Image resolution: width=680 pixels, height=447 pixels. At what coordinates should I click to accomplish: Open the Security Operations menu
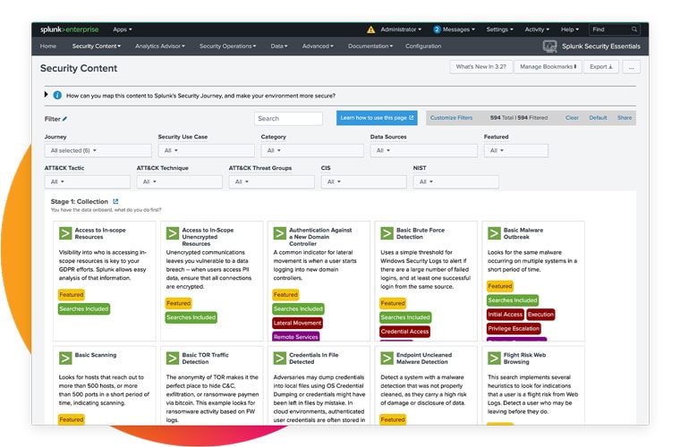pyautogui.click(x=227, y=46)
